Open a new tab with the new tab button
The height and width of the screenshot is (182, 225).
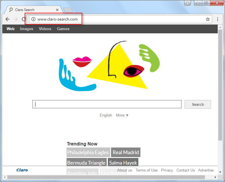tap(68, 10)
